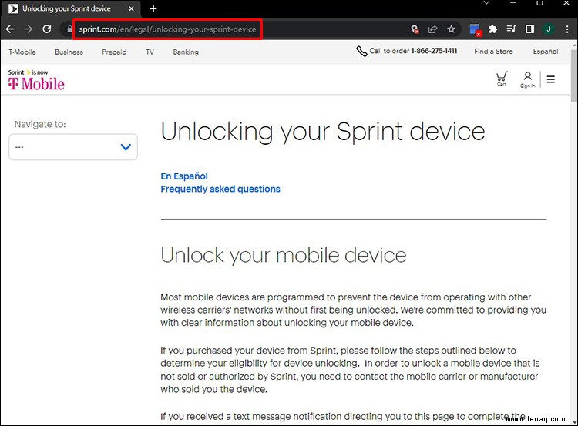Reload the page with the refresh icon
The width and height of the screenshot is (578, 426).
(47, 29)
